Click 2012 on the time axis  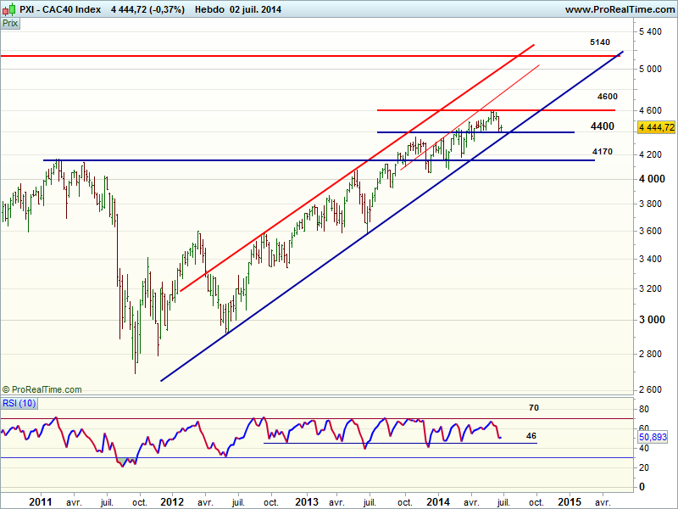(x=172, y=501)
